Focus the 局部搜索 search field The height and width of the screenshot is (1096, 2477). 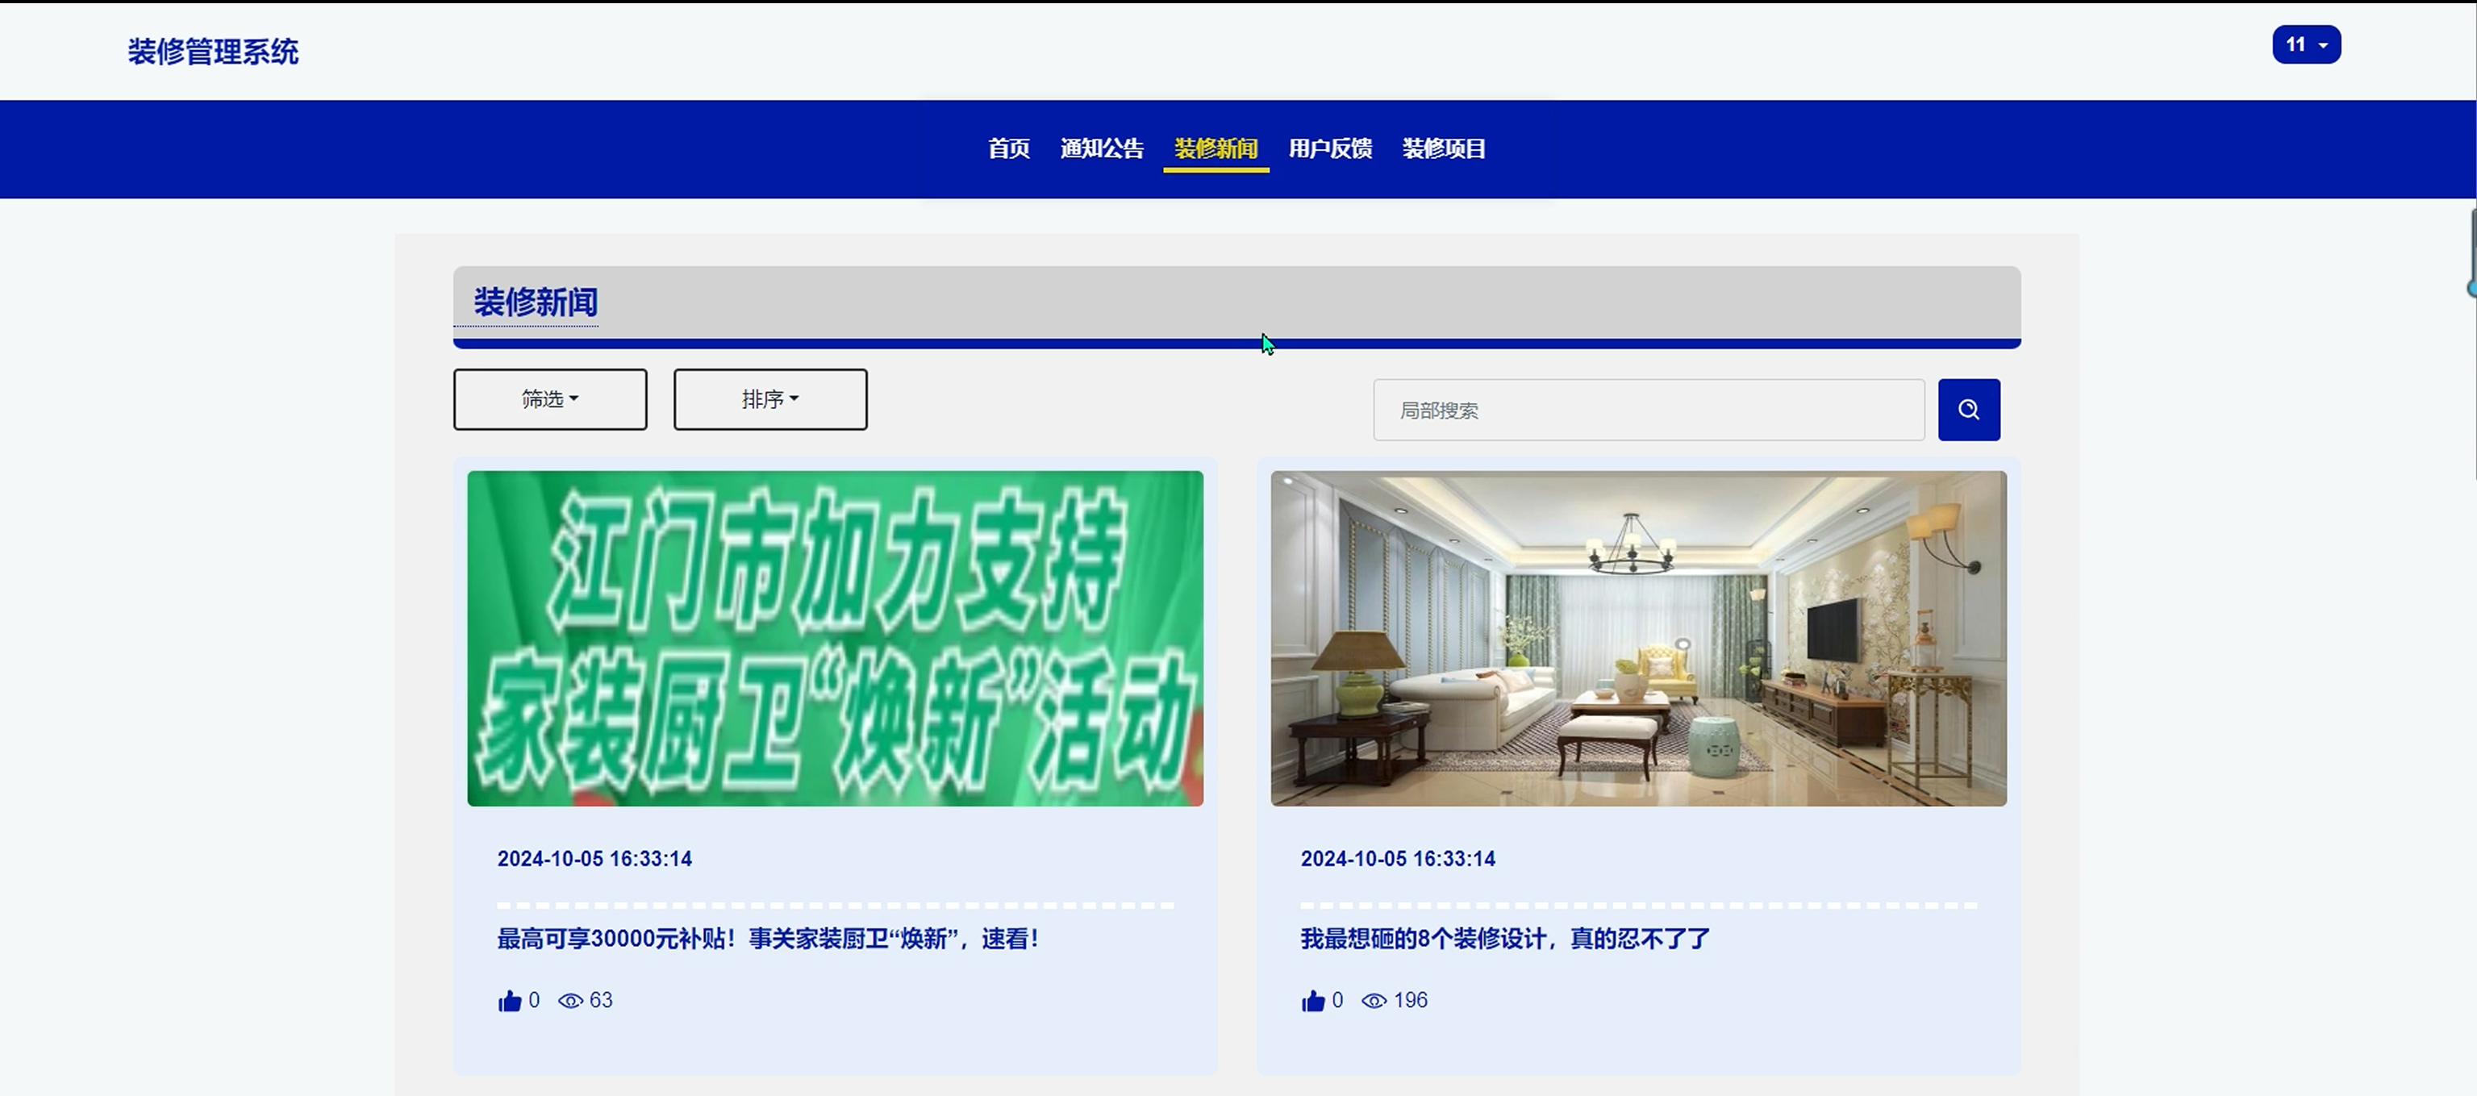pos(1648,410)
